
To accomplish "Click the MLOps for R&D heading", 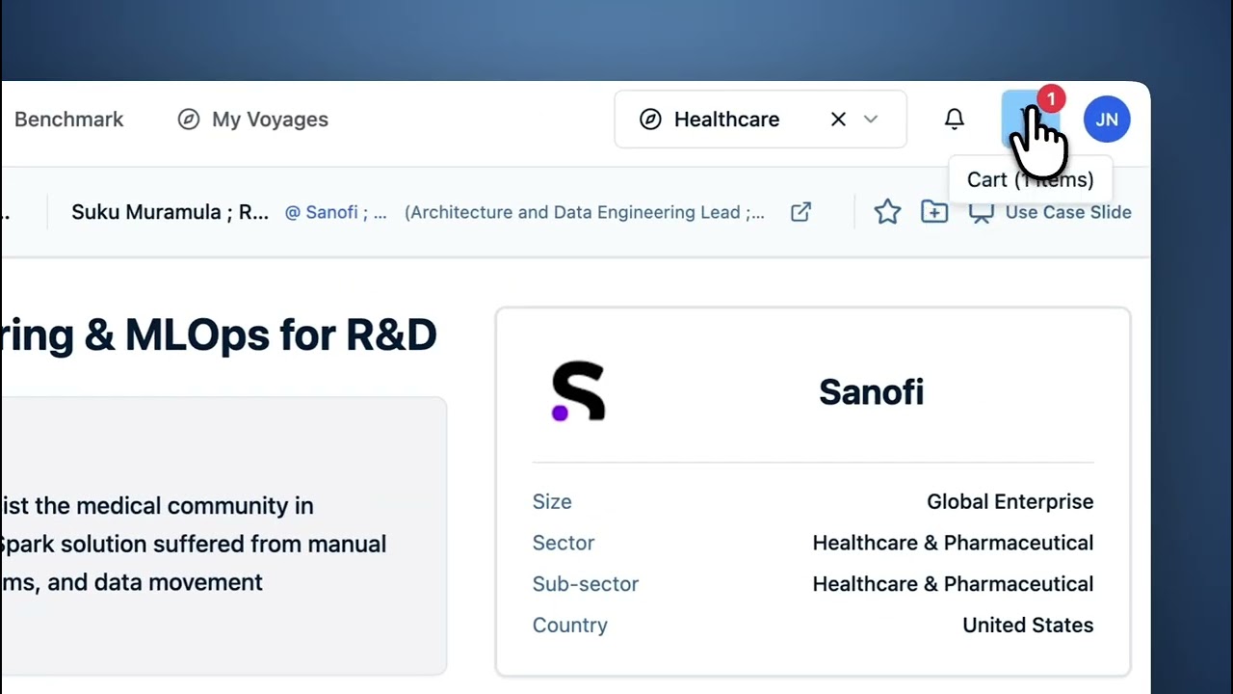I will [219, 334].
